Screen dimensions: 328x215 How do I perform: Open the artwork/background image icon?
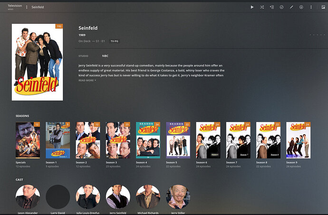(323, 7)
